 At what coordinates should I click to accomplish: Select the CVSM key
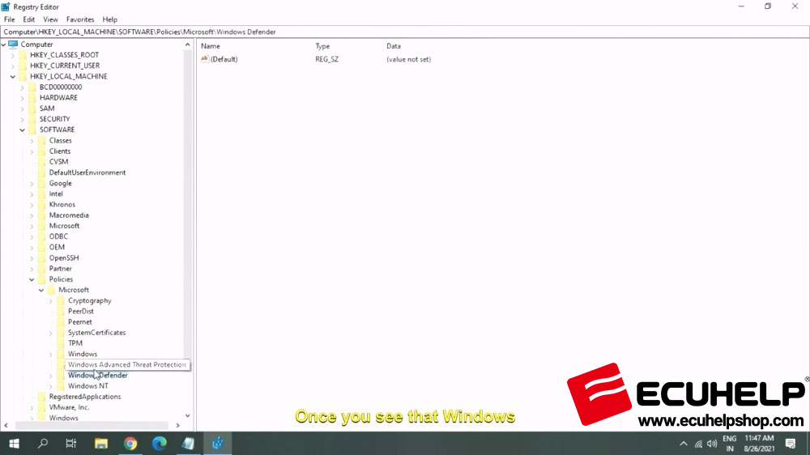(58, 162)
